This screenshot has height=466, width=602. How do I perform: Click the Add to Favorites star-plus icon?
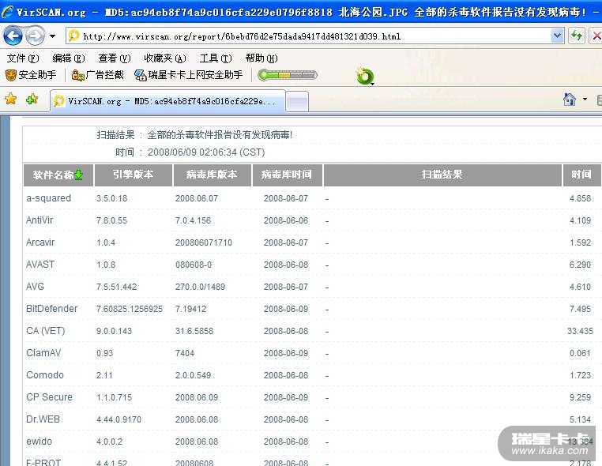pos(32,100)
